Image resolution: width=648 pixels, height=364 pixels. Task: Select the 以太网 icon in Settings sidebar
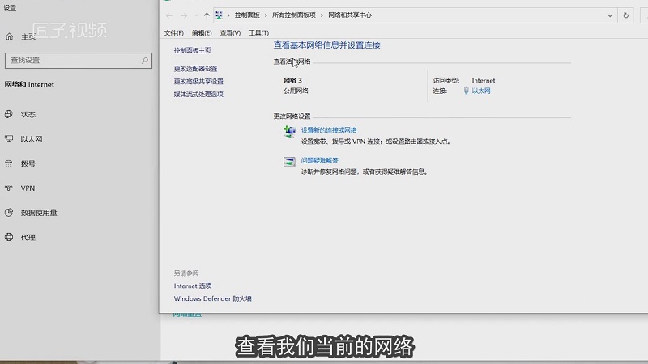[x=9, y=139]
